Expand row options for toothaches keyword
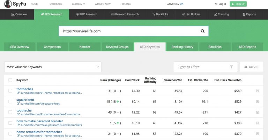The image size is (268, 140). 257,91
